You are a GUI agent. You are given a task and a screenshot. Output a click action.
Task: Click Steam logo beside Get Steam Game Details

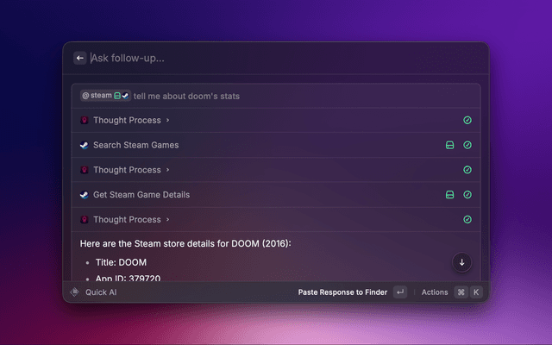pyautogui.click(x=85, y=195)
